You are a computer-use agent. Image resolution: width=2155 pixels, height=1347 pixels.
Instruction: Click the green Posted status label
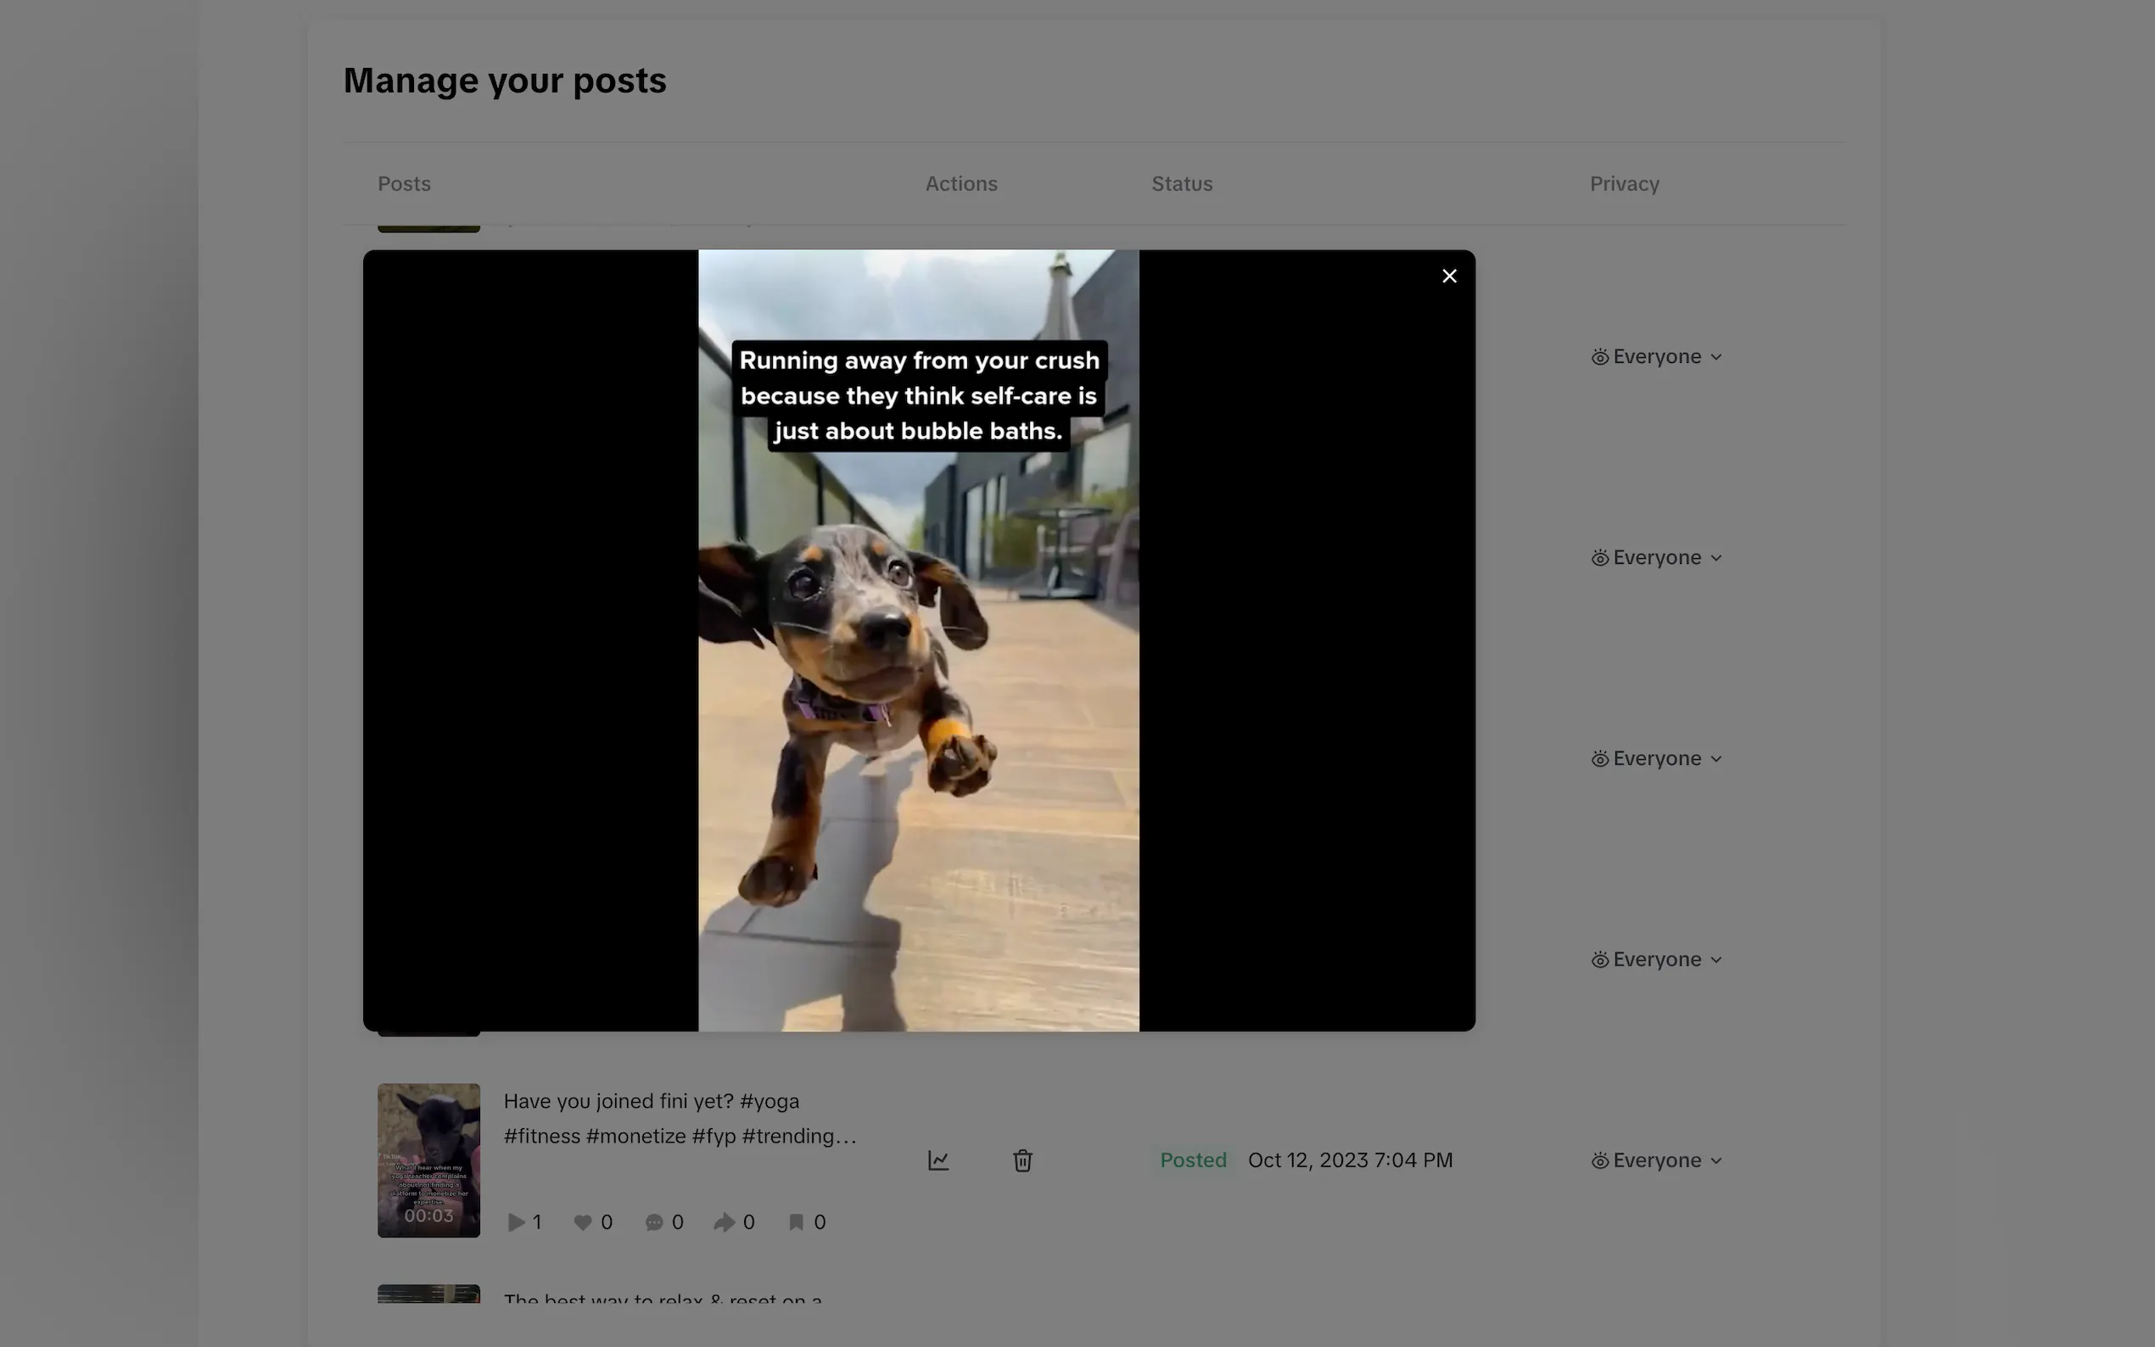[x=1193, y=1160]
